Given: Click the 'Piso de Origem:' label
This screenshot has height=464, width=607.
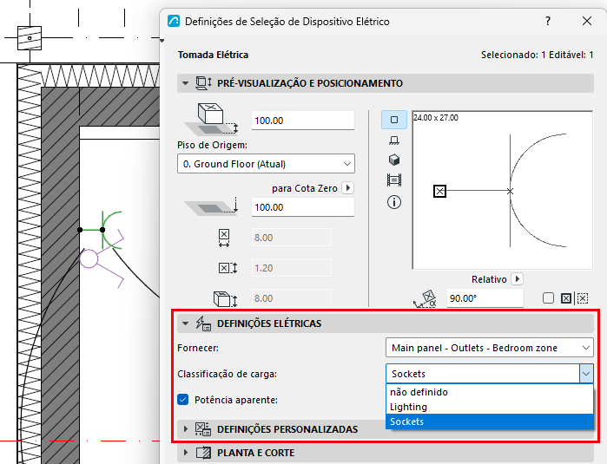Looking at the screenshot, I should [212, 145].
